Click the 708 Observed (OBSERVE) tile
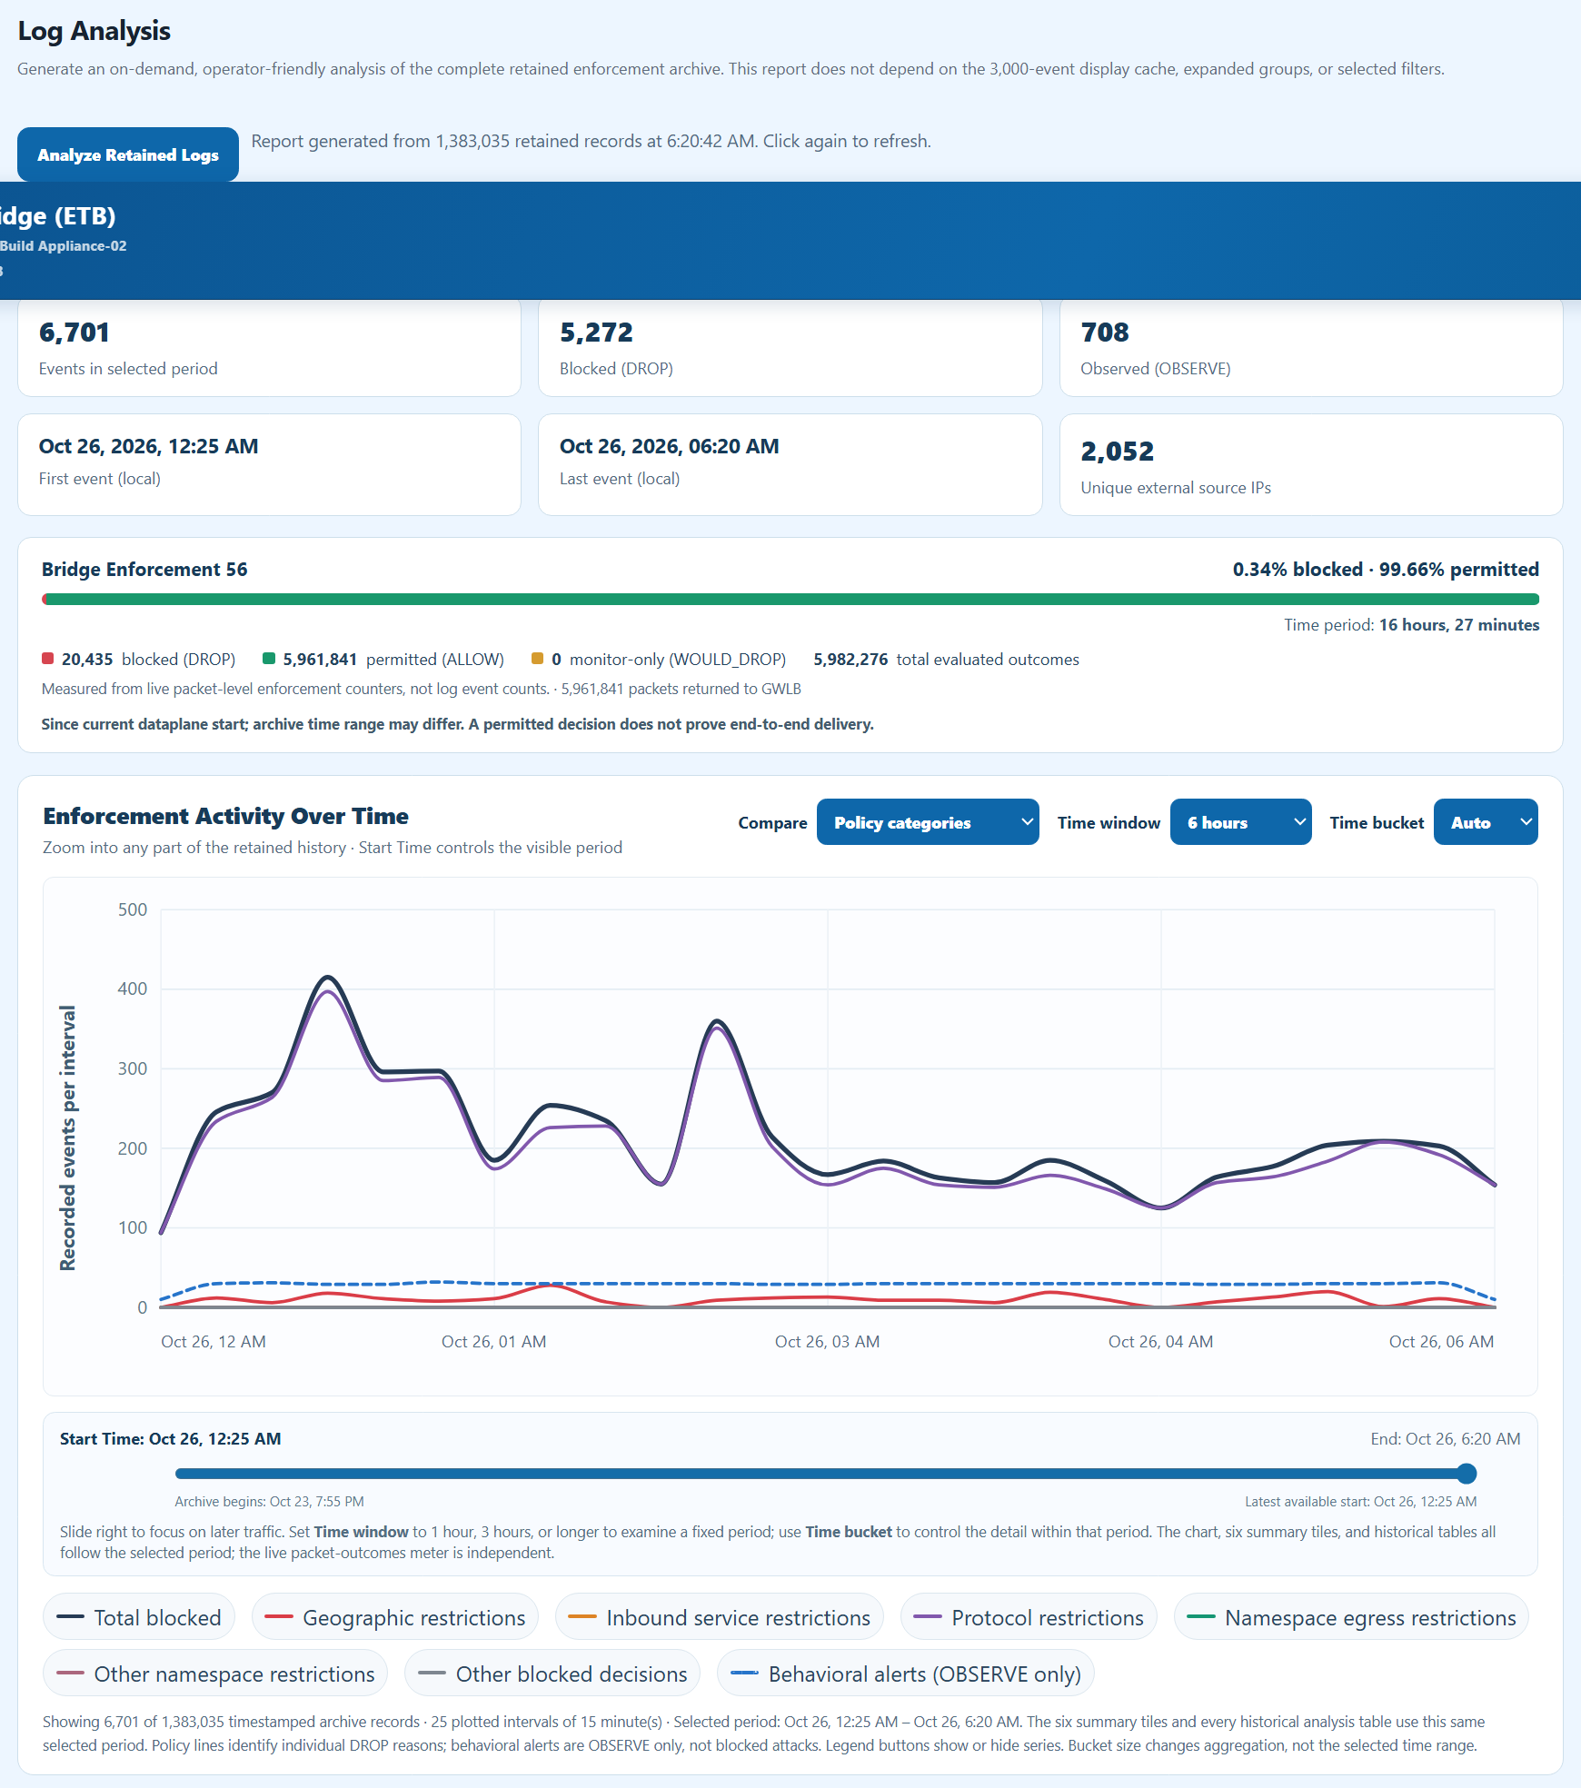1581x1788 pixels. (1311, 348)
